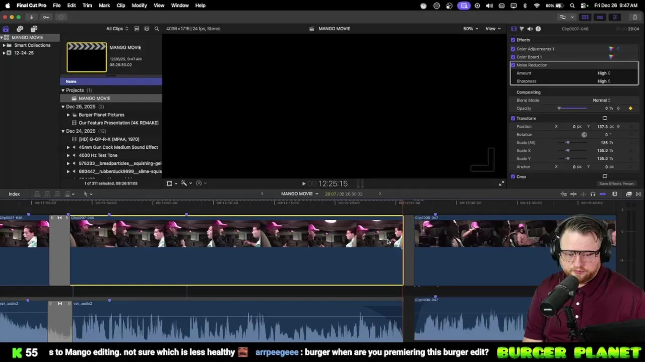Open the Noise Reduction Amount High dropdown
645x362 pixels.
pos(604,73)
